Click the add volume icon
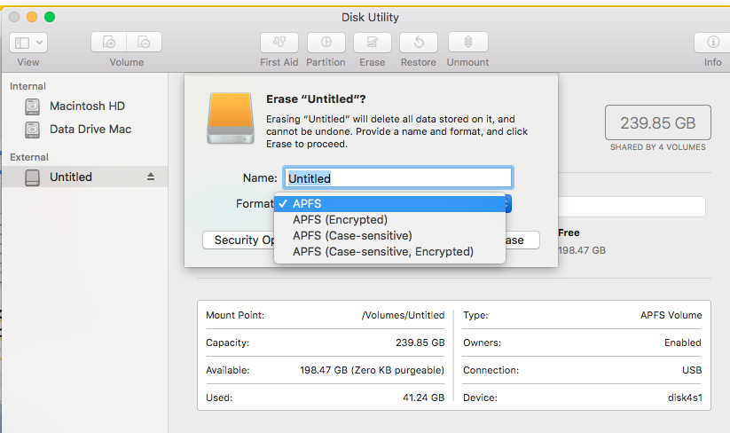 tap(108, 43)
